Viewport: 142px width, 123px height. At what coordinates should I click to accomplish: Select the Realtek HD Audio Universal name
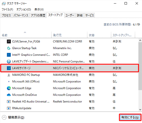(31, 101)
